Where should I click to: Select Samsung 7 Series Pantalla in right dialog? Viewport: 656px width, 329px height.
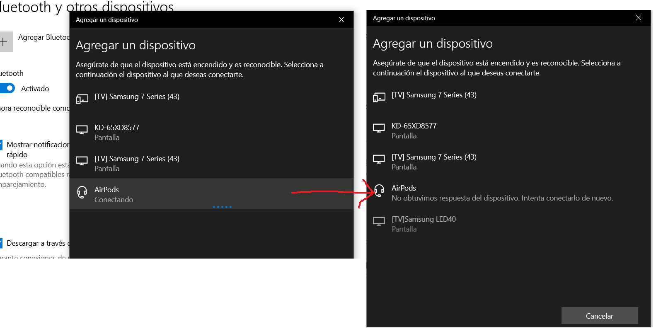tap(508, 162)
